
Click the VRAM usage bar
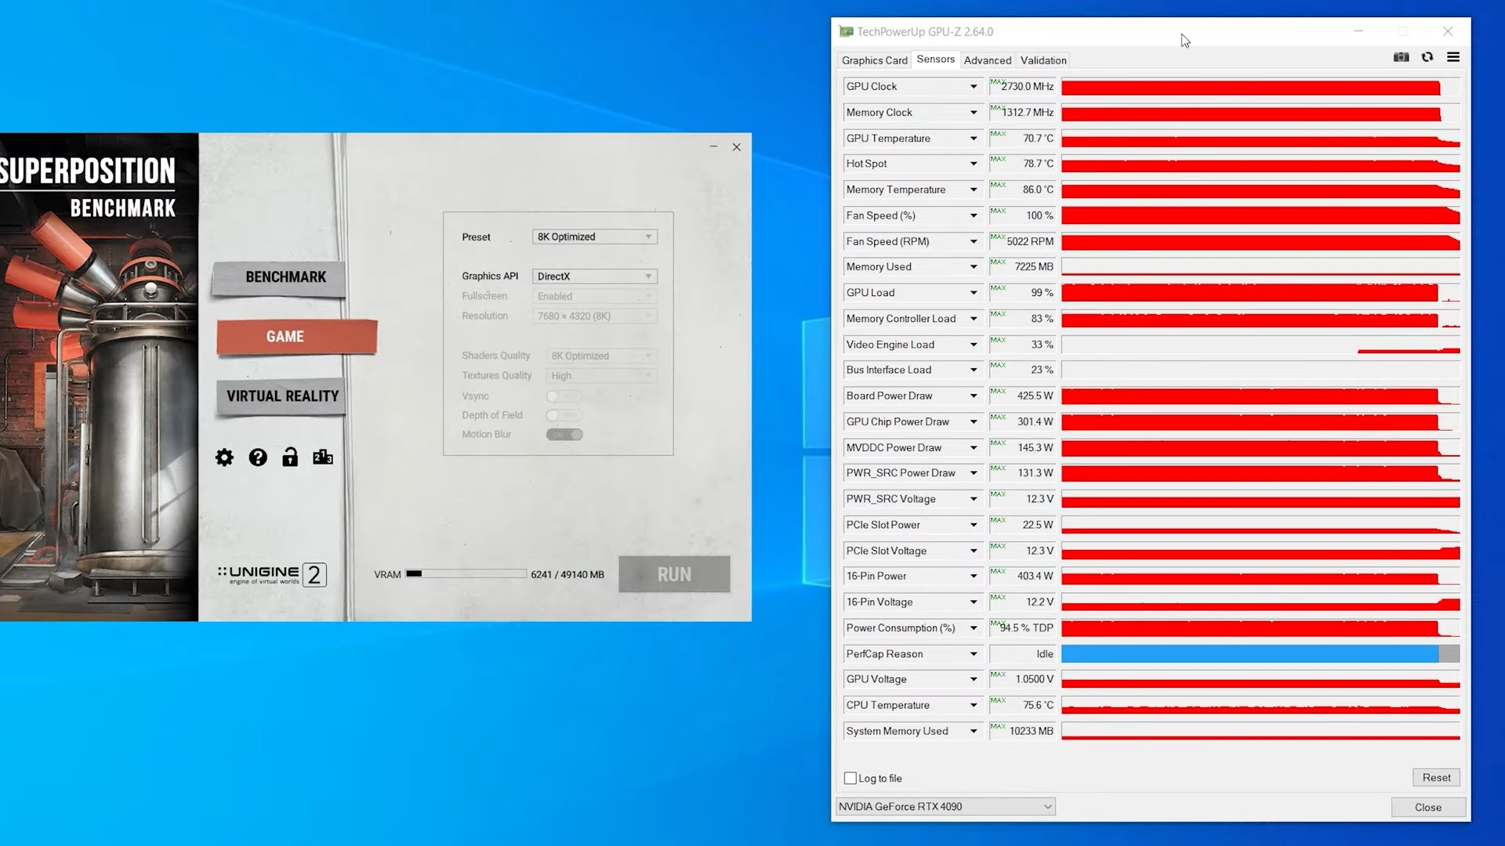(466, 574)
